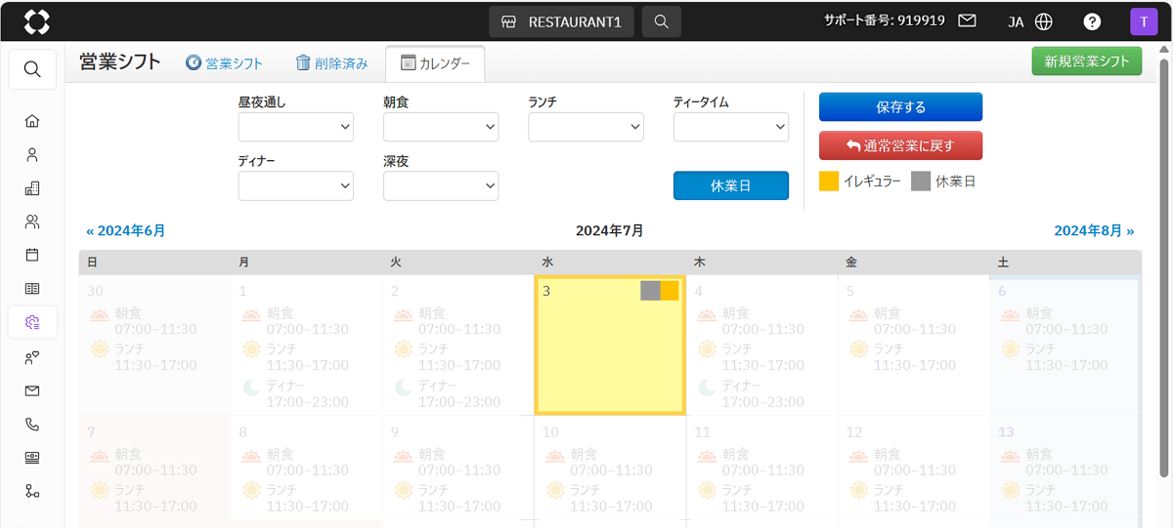Open the purple T user avatar
Screen dimensions: 1173x528
pyautogui.click(x=1143, y=21)
